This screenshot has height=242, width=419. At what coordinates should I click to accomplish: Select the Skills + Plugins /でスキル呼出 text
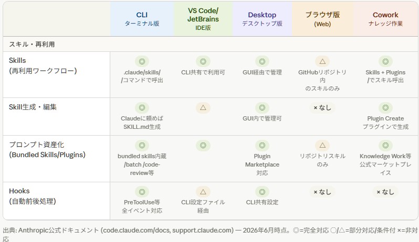pyautogui.click(x=385, y=76)
